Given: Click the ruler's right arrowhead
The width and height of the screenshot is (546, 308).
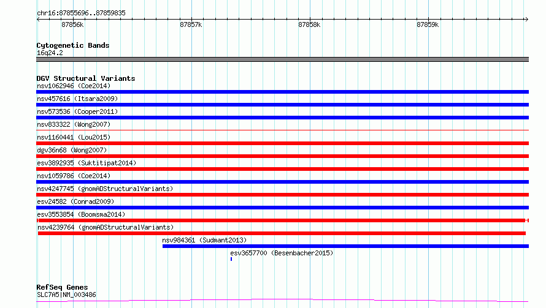Looking at the screenshot, I should pos(527,20).
